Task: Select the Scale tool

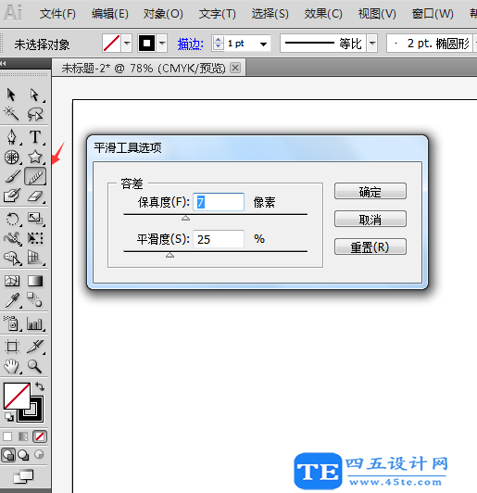Action: [35, 219]
